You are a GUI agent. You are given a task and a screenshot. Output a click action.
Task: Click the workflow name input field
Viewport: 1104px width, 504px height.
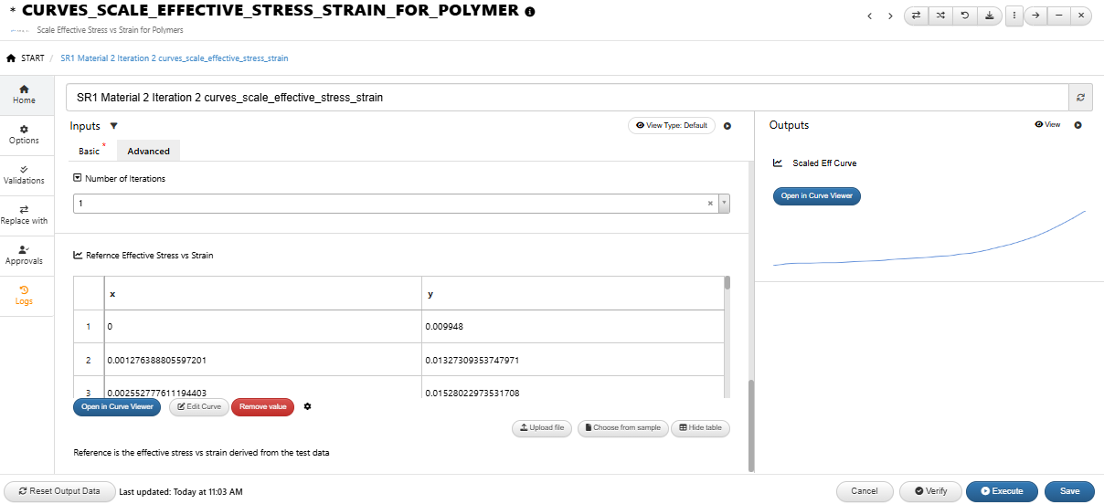click(x=567, y=98)
